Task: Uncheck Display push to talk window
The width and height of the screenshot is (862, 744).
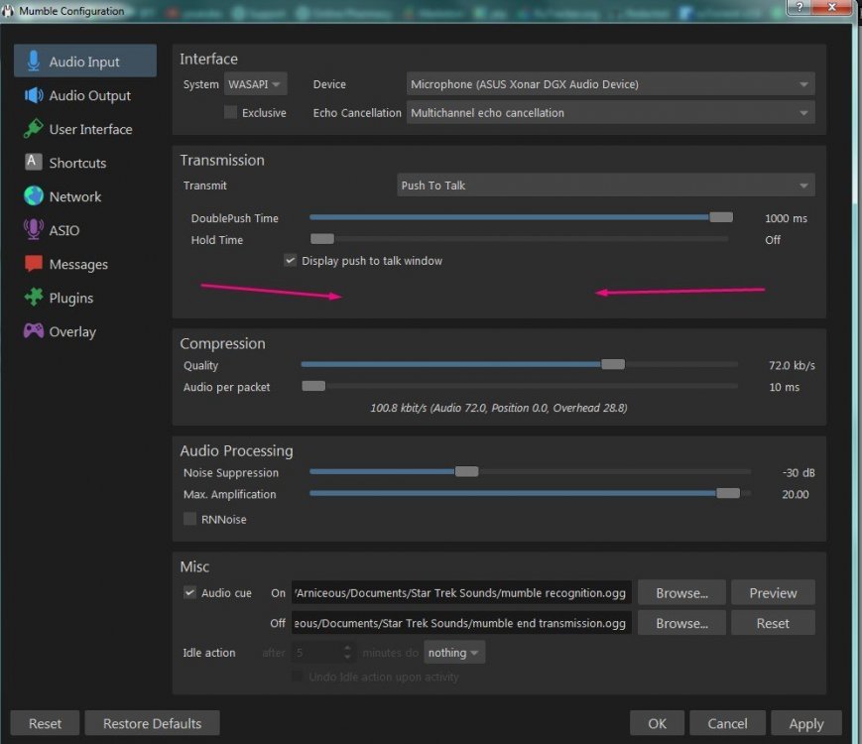Action: click(x=290, y=261)
